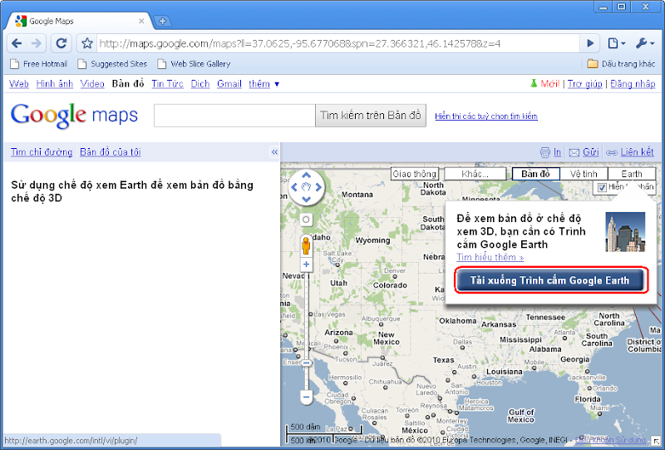Click the green flask Mới icon
Viewport: 665px width, 450px height.
534,83
